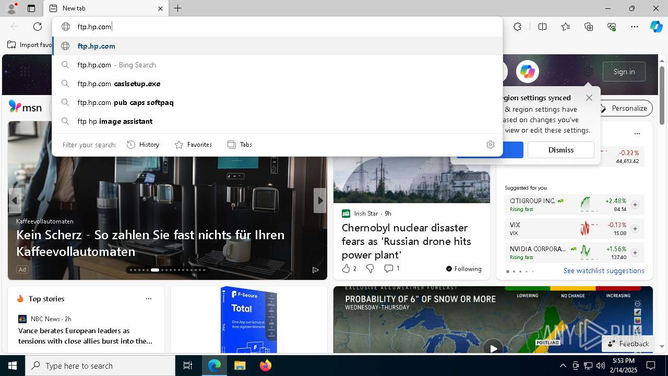Open the Copilot round icon on MSN
This screenshot has height=376, width=668.
[528, 72]
